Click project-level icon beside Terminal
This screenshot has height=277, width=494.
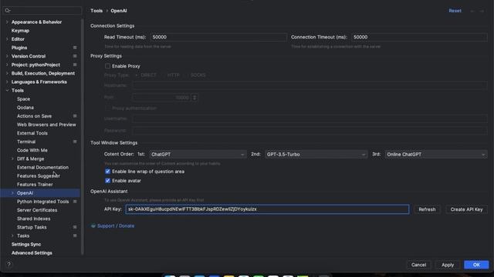click(x=75, y=142)
